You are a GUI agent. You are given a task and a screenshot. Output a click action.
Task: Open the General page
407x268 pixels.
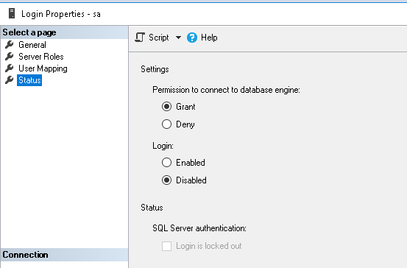pos(32,45)
